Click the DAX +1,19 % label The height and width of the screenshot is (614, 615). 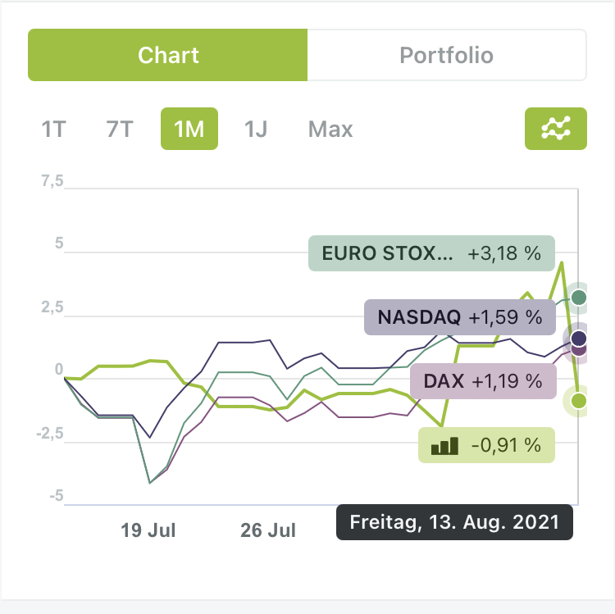482,381
